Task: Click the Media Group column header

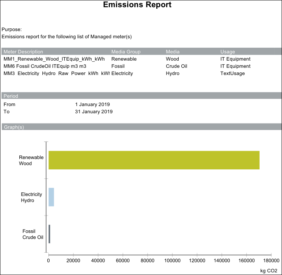Action: [126, 52]
